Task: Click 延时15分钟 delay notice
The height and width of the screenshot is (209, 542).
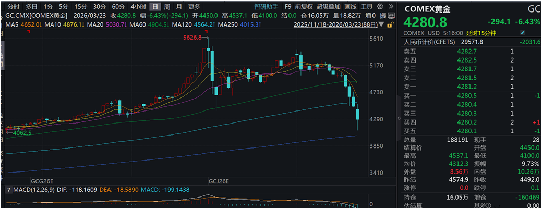Action: tap(480, 33)
